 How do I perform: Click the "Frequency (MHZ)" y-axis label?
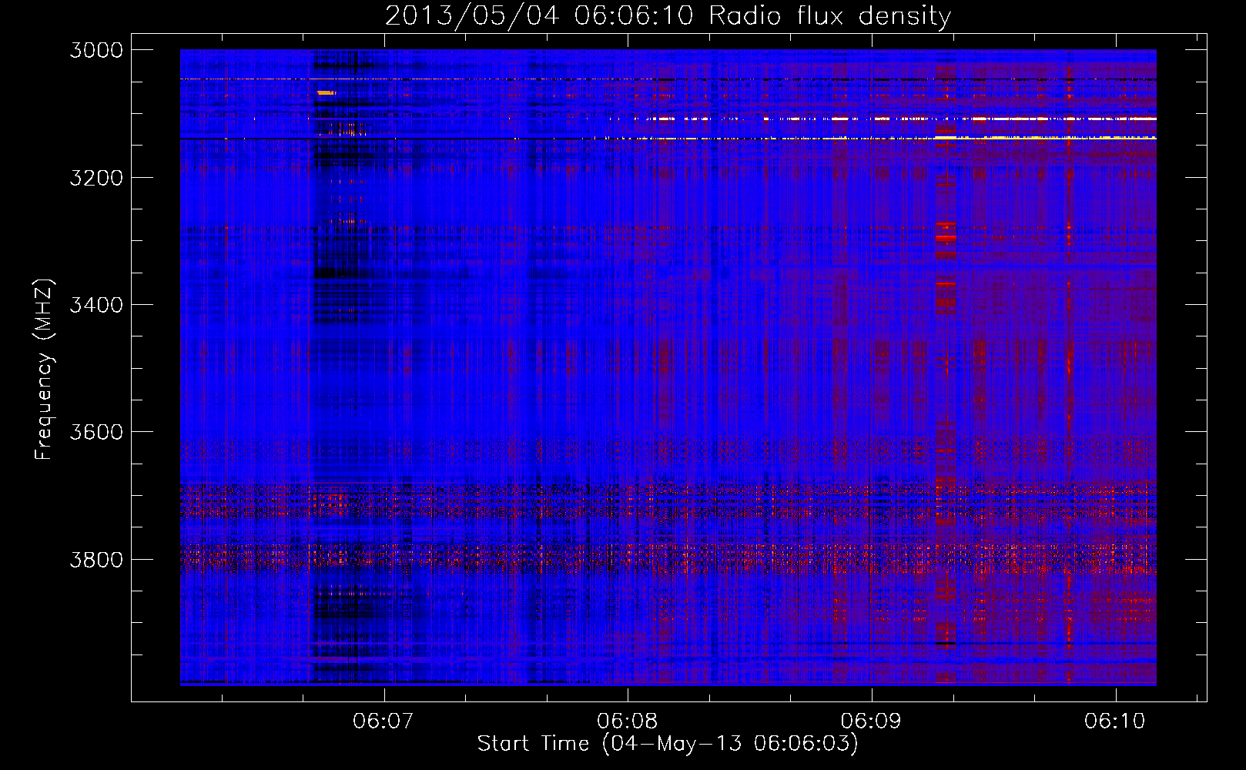click(44, 370)
